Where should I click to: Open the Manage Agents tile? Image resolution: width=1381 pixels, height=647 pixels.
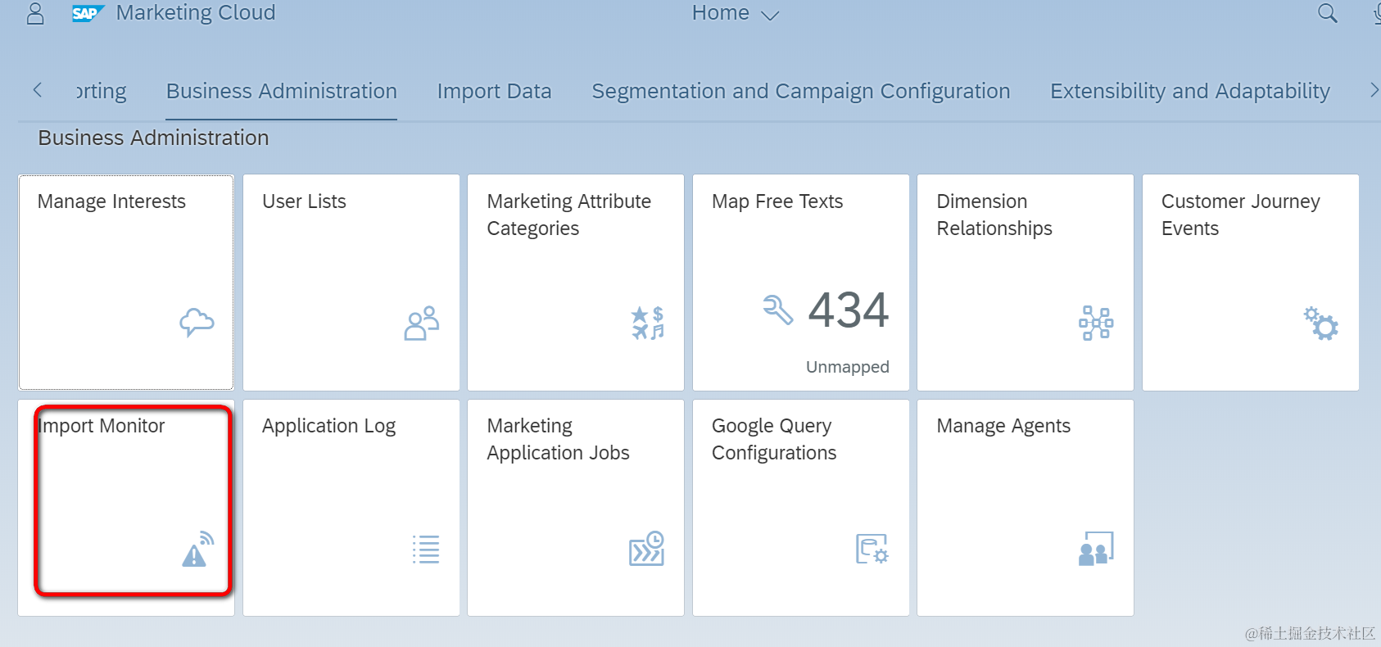pos(1025,507)
